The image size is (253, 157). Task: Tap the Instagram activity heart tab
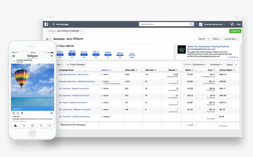[41, 126]
